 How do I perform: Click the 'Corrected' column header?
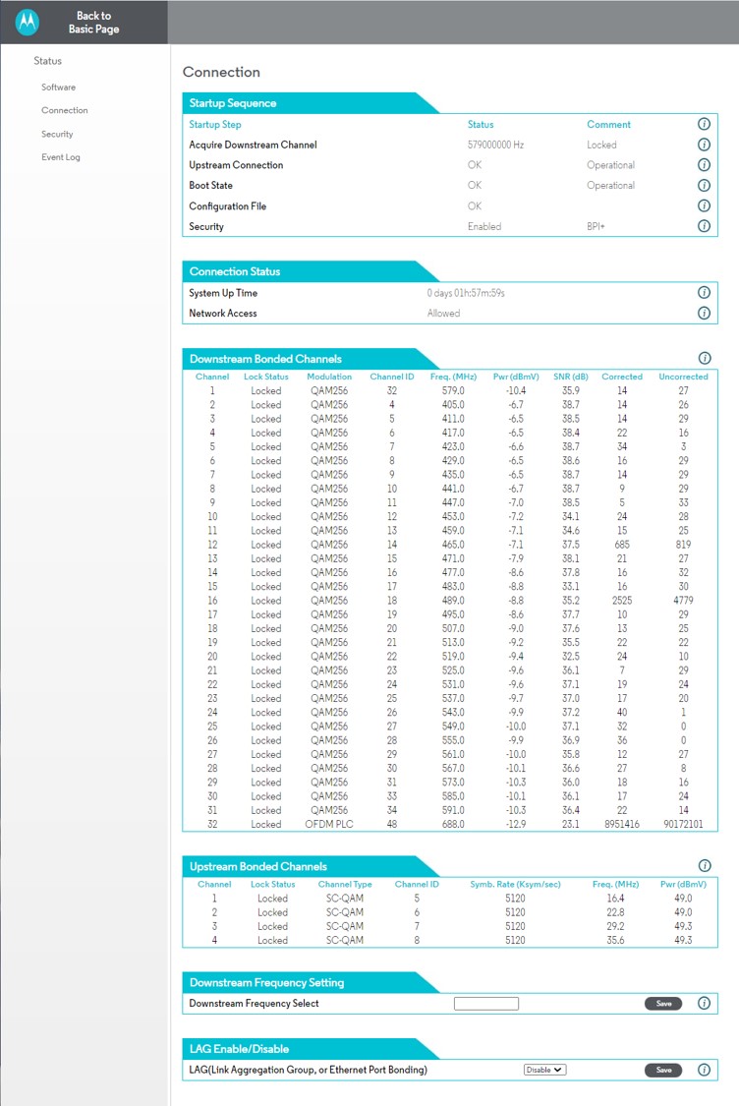(622, 377)
